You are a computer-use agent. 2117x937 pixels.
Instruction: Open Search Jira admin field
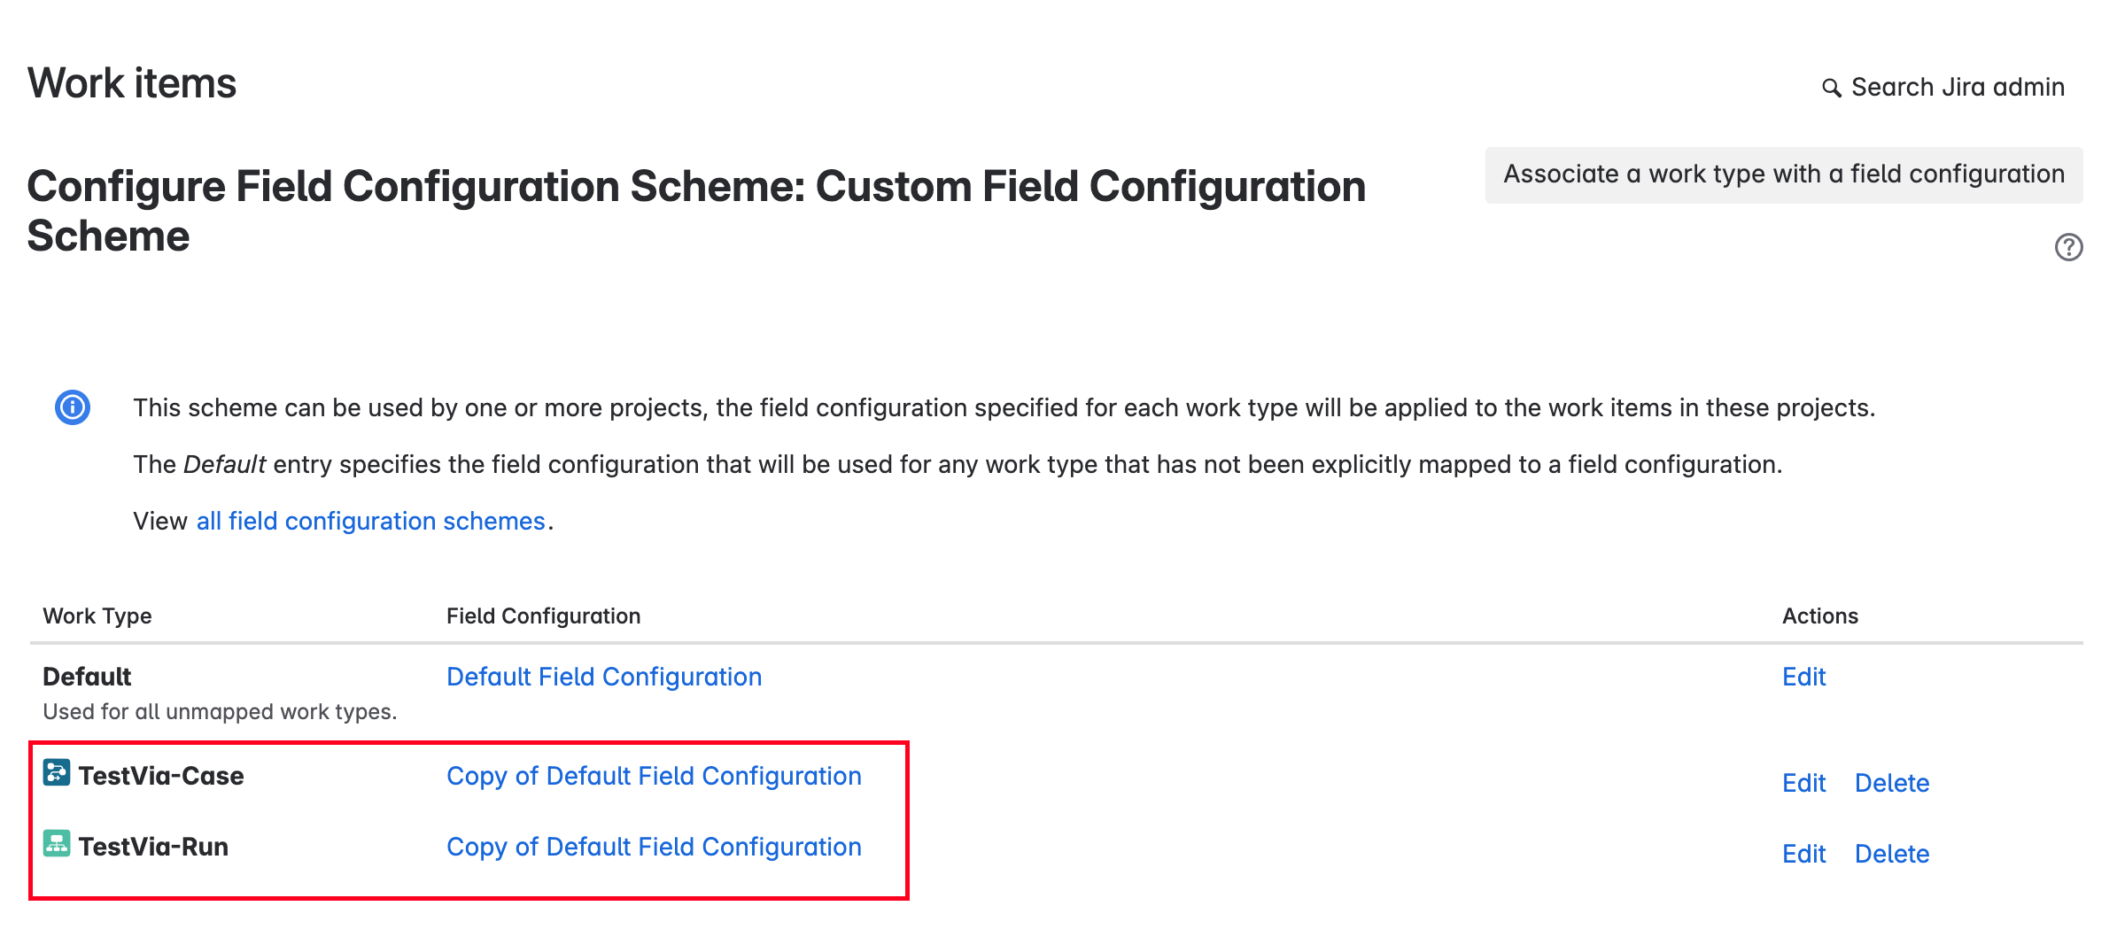[1957, 88]
